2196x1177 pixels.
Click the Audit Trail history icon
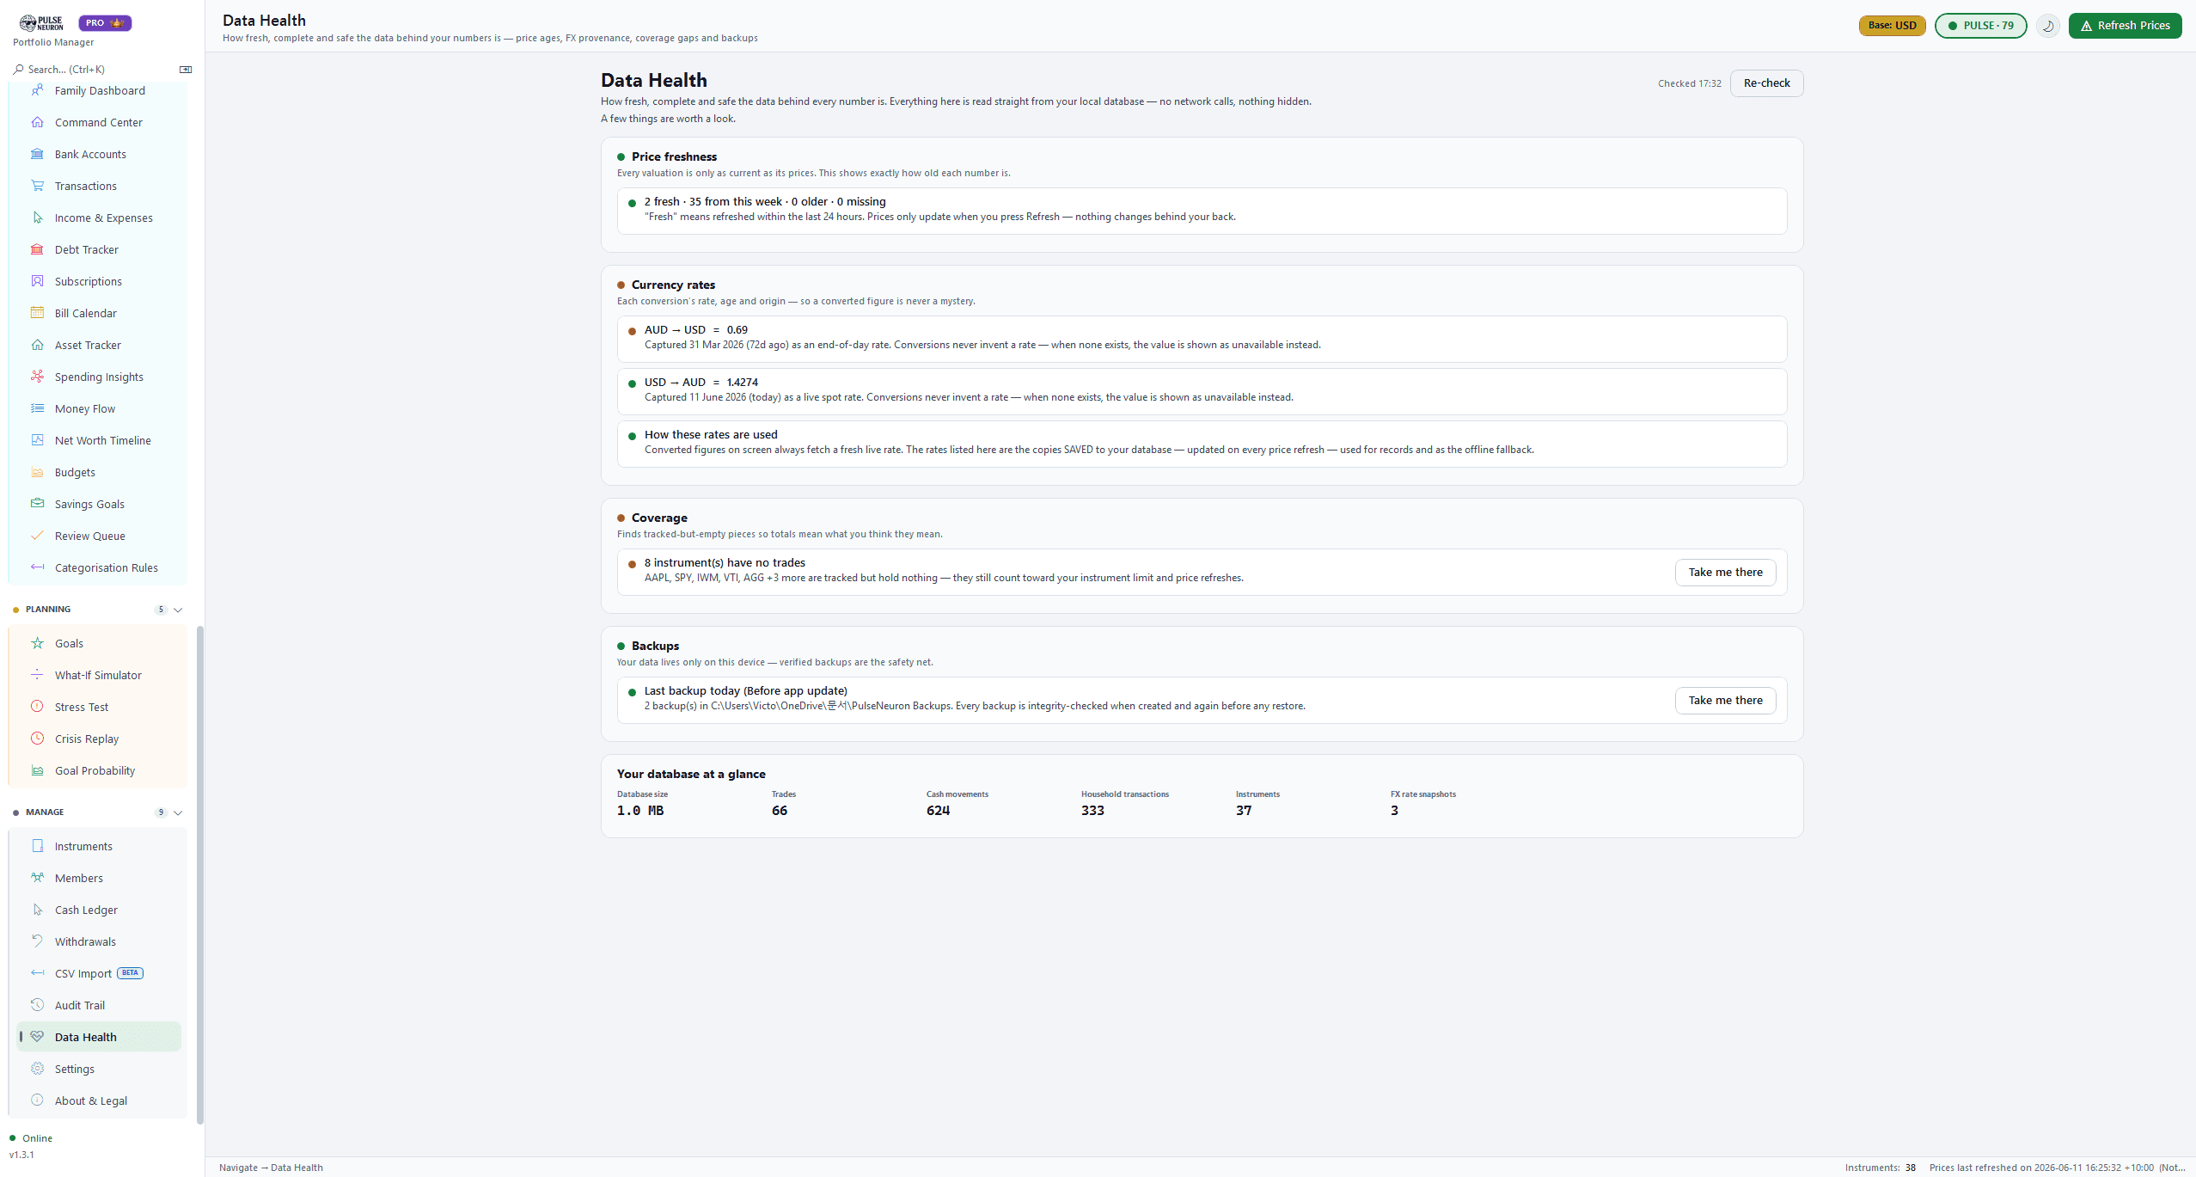[x=37, y=1005]
